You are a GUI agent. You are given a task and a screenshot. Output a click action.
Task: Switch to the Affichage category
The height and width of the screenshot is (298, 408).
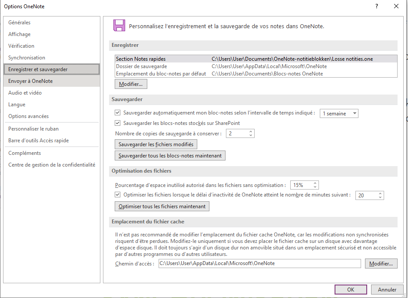coord(52,34)
